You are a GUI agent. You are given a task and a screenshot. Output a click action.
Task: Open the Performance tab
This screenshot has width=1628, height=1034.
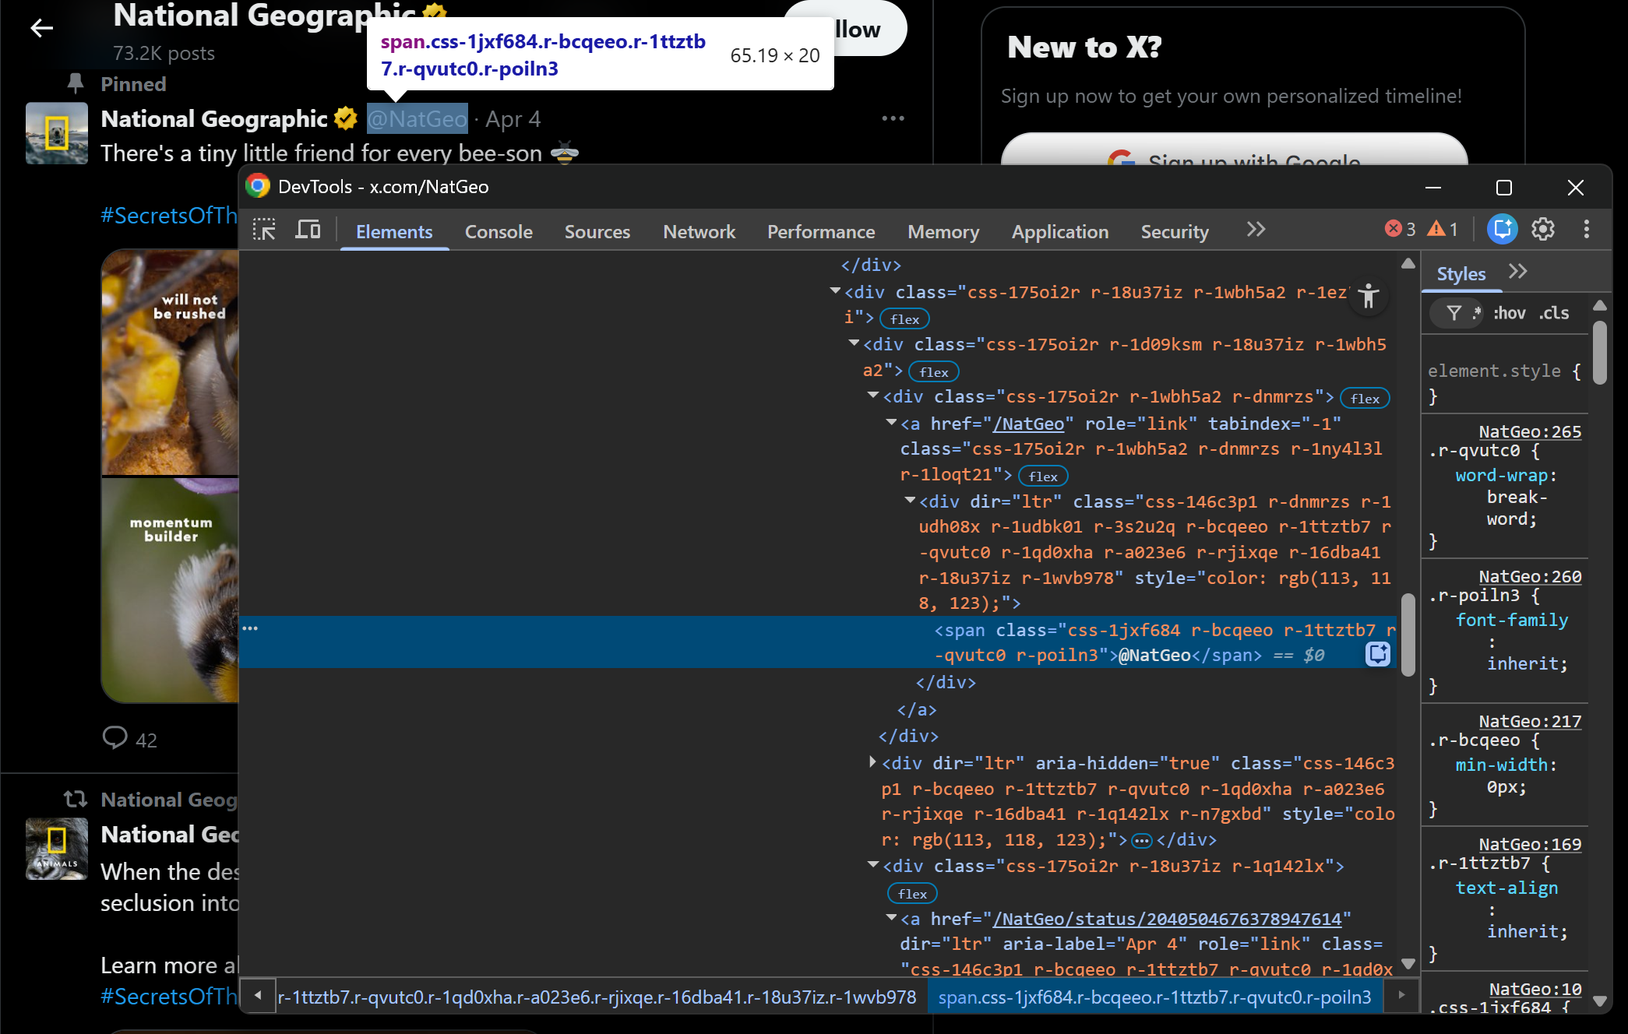pyautogui.click(x=821, y=231)
